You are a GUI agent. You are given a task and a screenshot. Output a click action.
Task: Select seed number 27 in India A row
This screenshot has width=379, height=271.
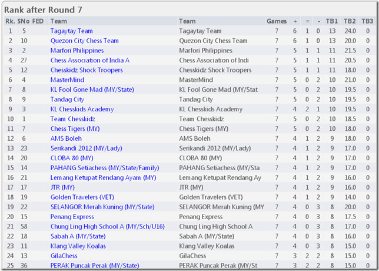[x=24, y=60]
